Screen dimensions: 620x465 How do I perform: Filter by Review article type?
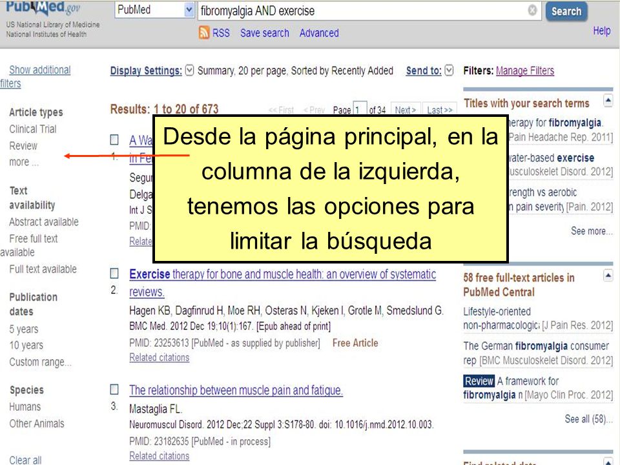23,146
